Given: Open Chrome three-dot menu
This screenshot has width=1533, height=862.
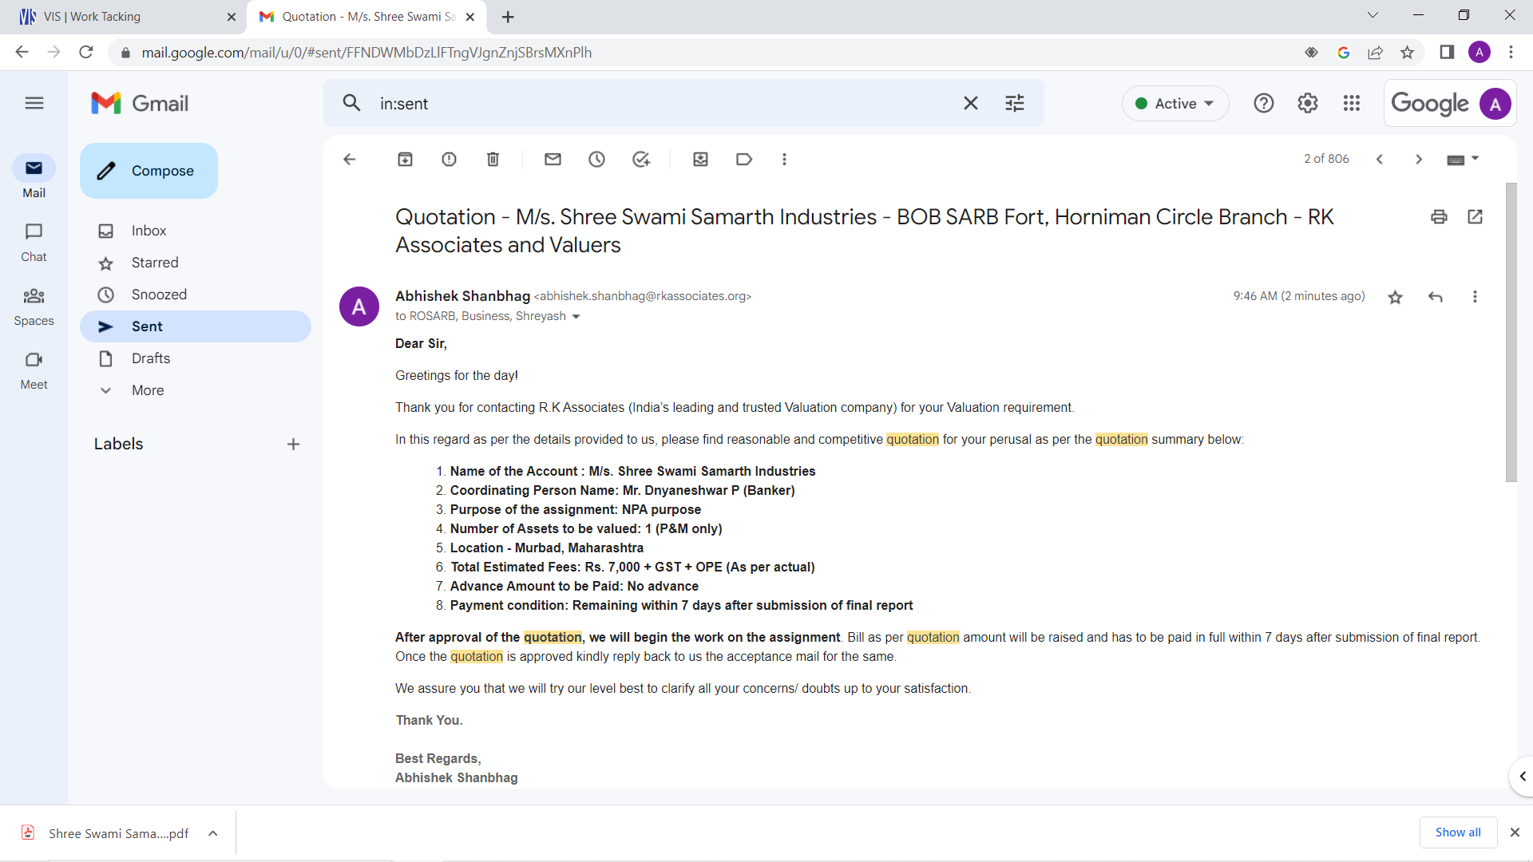Looking at the screenshot, I should [1511, 53].
